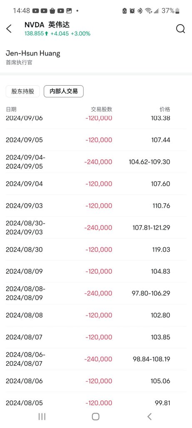Tap the NVDA 英伟达 stock title
The width and height of the screenshot is (192, 428).
[47, 25]
